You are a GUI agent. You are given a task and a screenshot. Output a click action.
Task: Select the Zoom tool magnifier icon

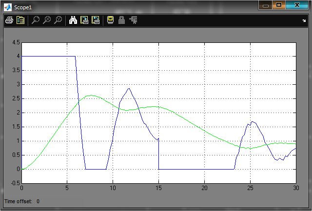(36, 20)
